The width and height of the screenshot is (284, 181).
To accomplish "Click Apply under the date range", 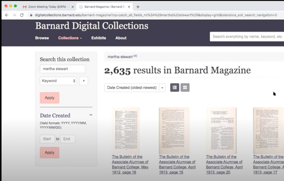I will click(50, 152).
